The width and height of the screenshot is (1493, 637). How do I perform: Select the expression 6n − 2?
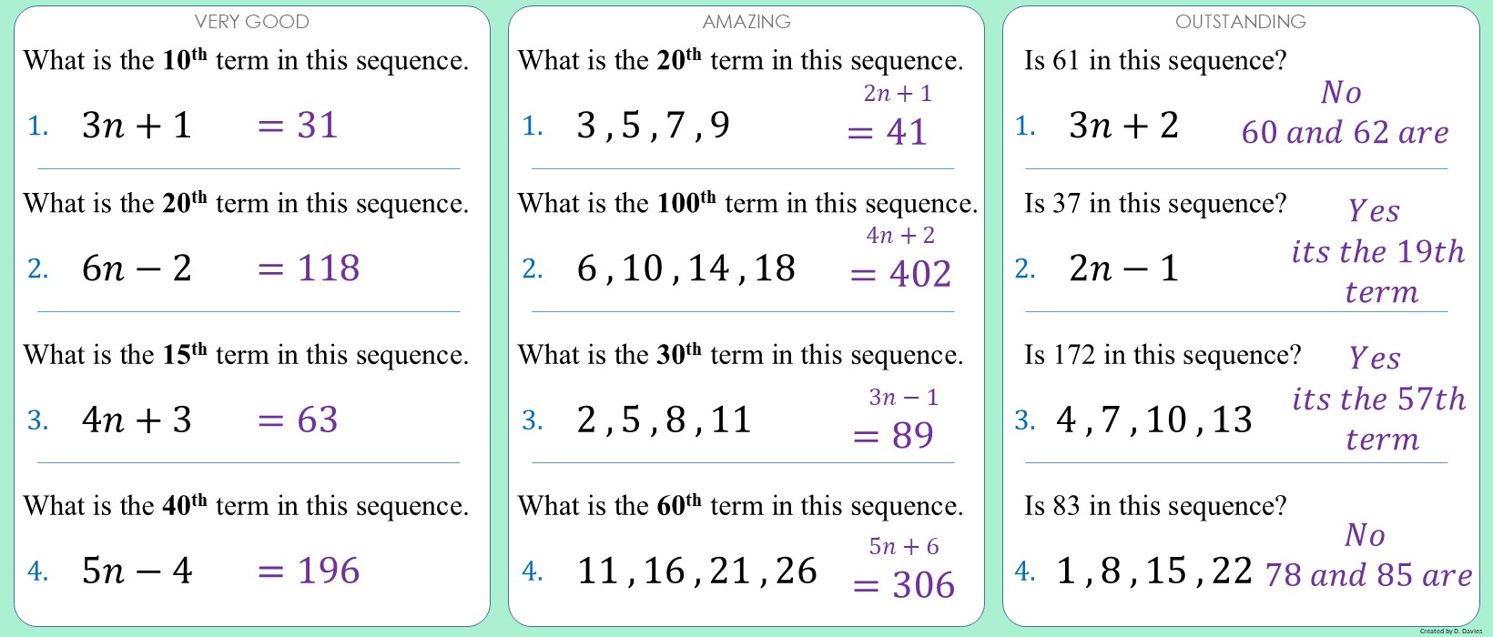point(137,268)
